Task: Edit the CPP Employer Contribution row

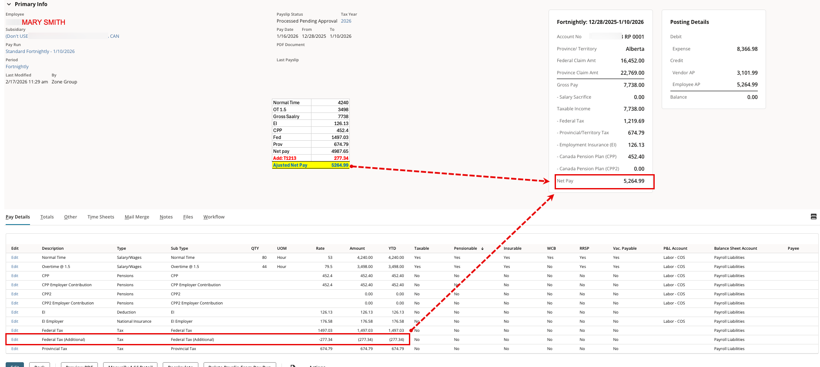Action: point(15,285)
